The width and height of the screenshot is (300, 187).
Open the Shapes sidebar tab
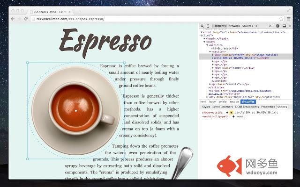(282, 107)
